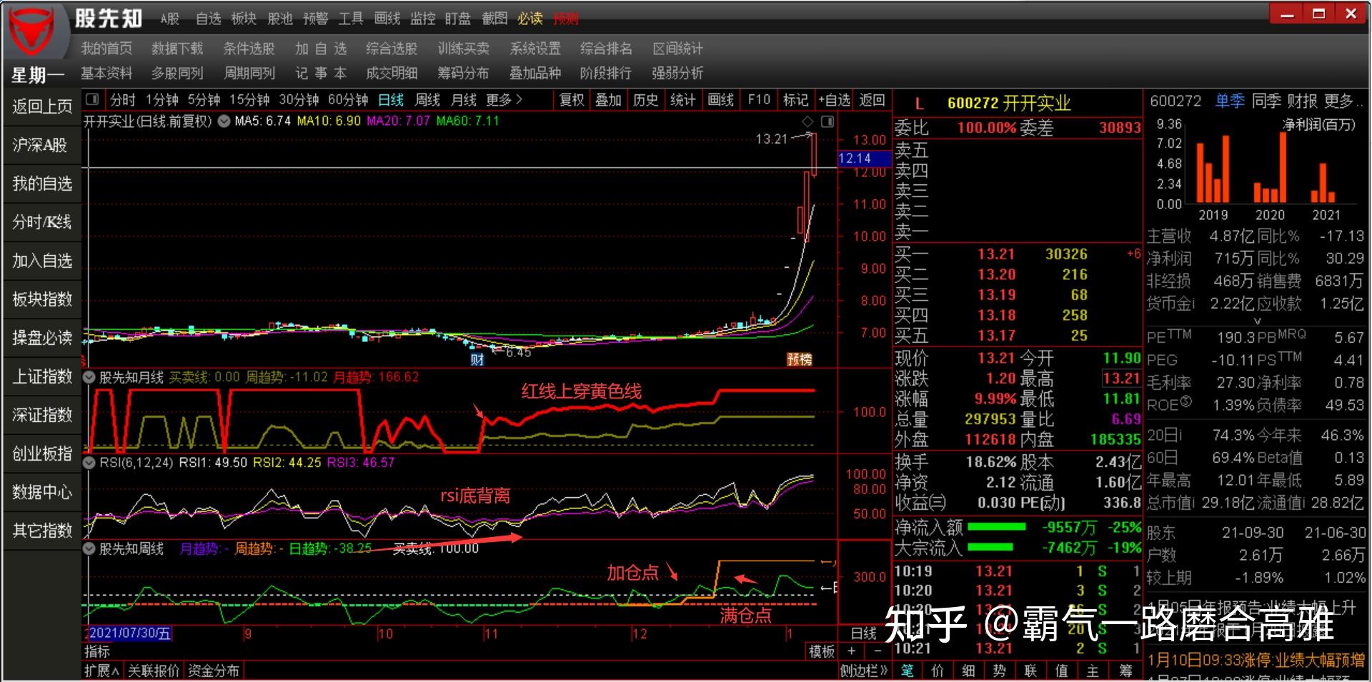The height and width of the screenshot is (682, 1372).
Task: Select the 单季 single-quarter option
Action: [x=1230, y=101]
